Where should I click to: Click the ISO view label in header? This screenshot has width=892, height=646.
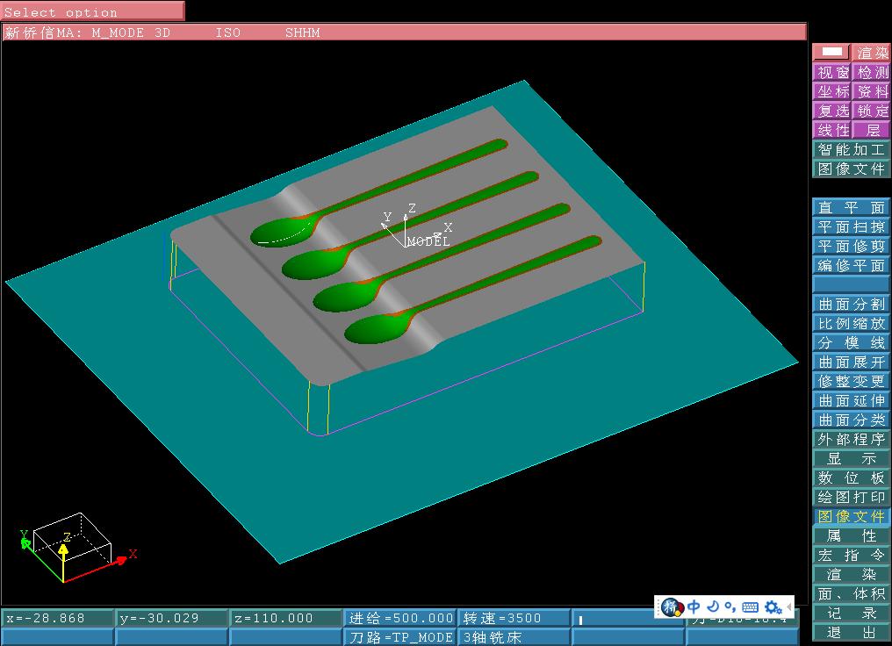(227, 33)
